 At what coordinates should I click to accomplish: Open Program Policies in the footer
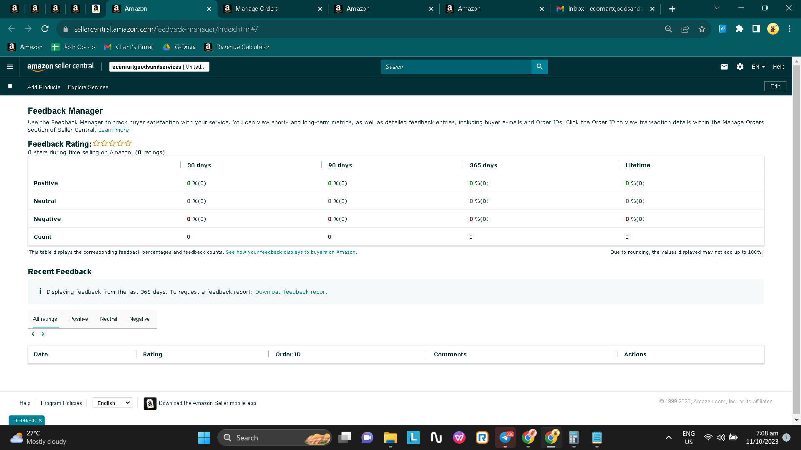(61, 403)
